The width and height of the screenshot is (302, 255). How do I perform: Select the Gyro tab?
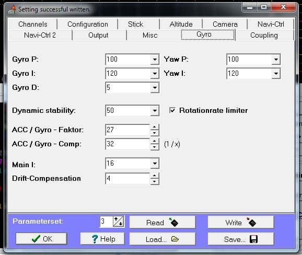click(208, 34)
